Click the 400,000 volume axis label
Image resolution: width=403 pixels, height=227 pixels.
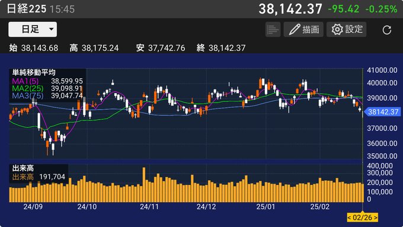click(x=380, y=166)
